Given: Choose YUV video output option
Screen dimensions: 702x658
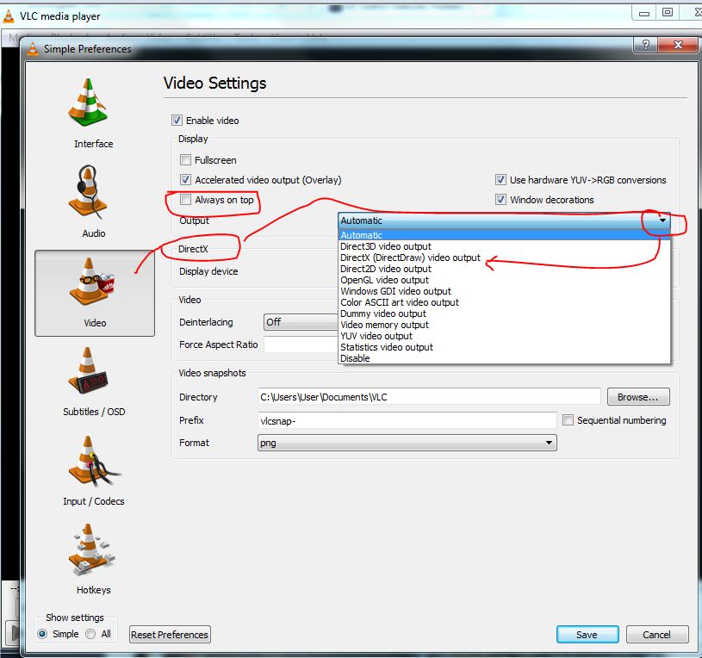Looking at the screenshot, I should coord(504,336).
